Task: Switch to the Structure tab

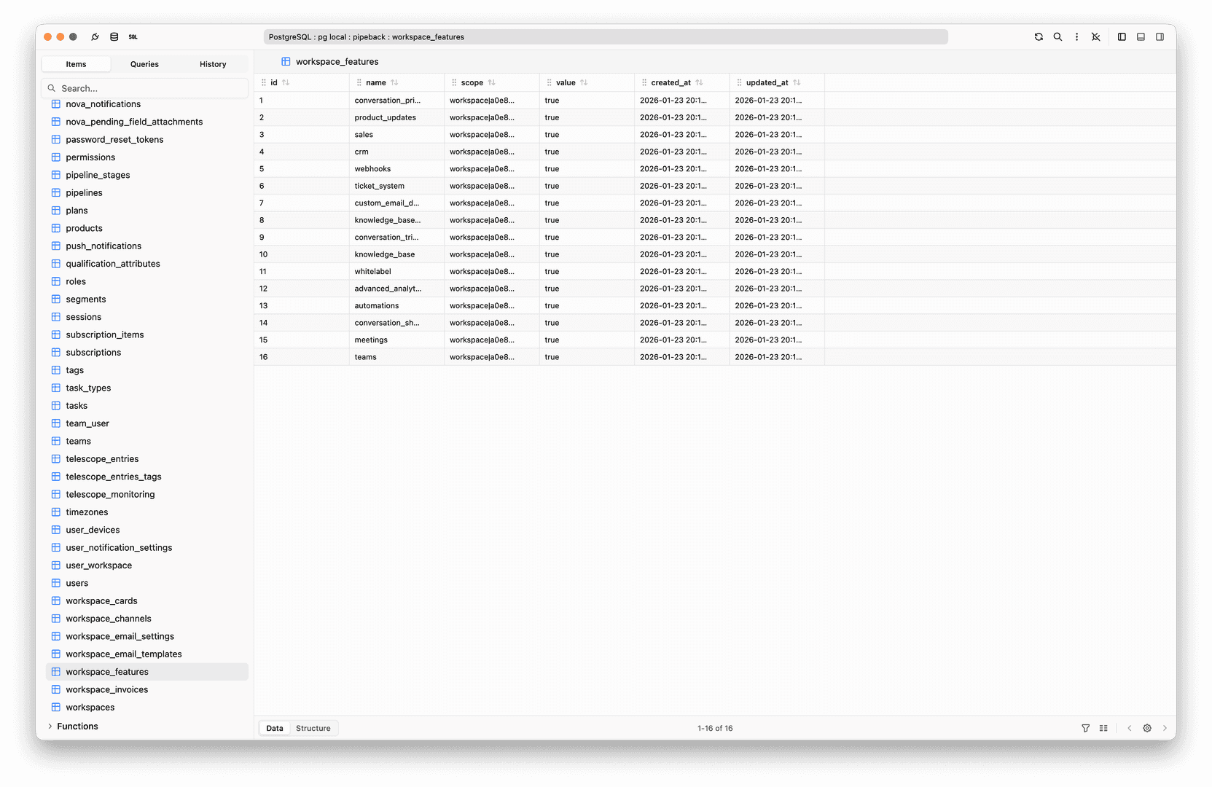Action: (x=313, y=728)
